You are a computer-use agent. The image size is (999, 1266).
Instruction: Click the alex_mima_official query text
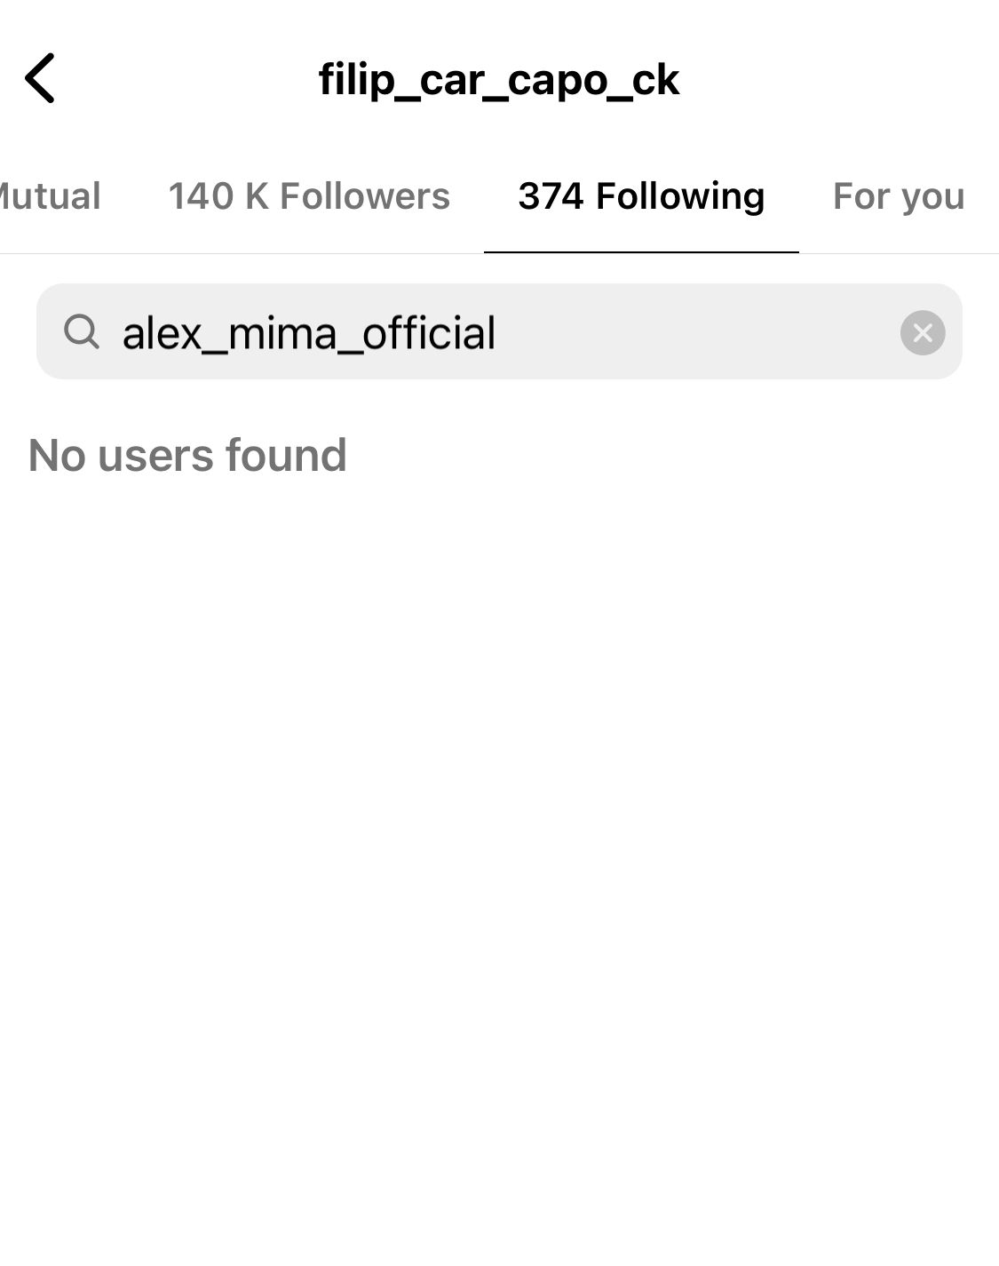tap(308, 333)
